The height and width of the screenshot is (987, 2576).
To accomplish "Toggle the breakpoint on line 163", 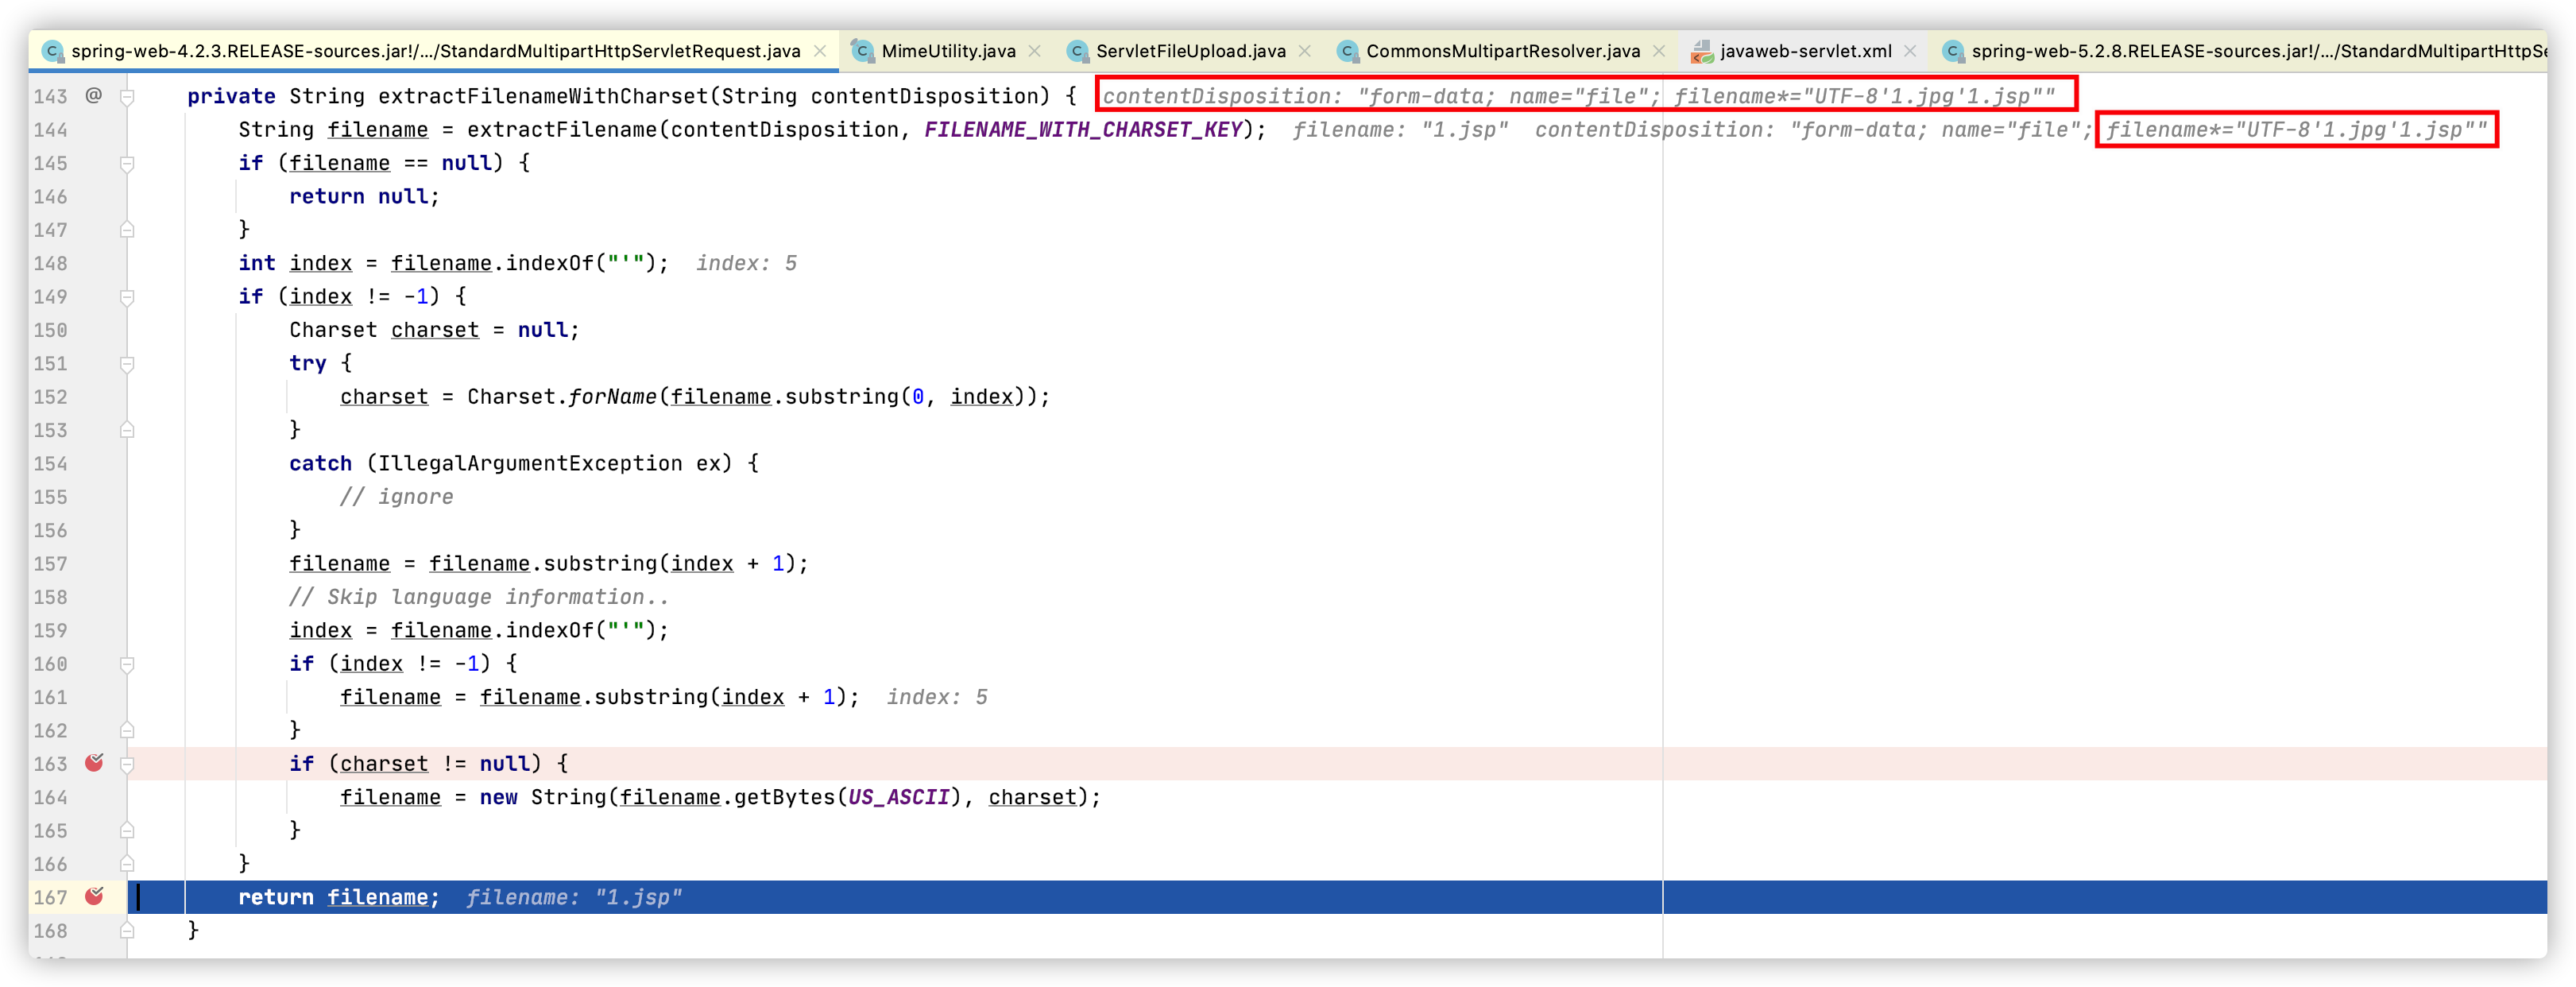I will (94, 763).
